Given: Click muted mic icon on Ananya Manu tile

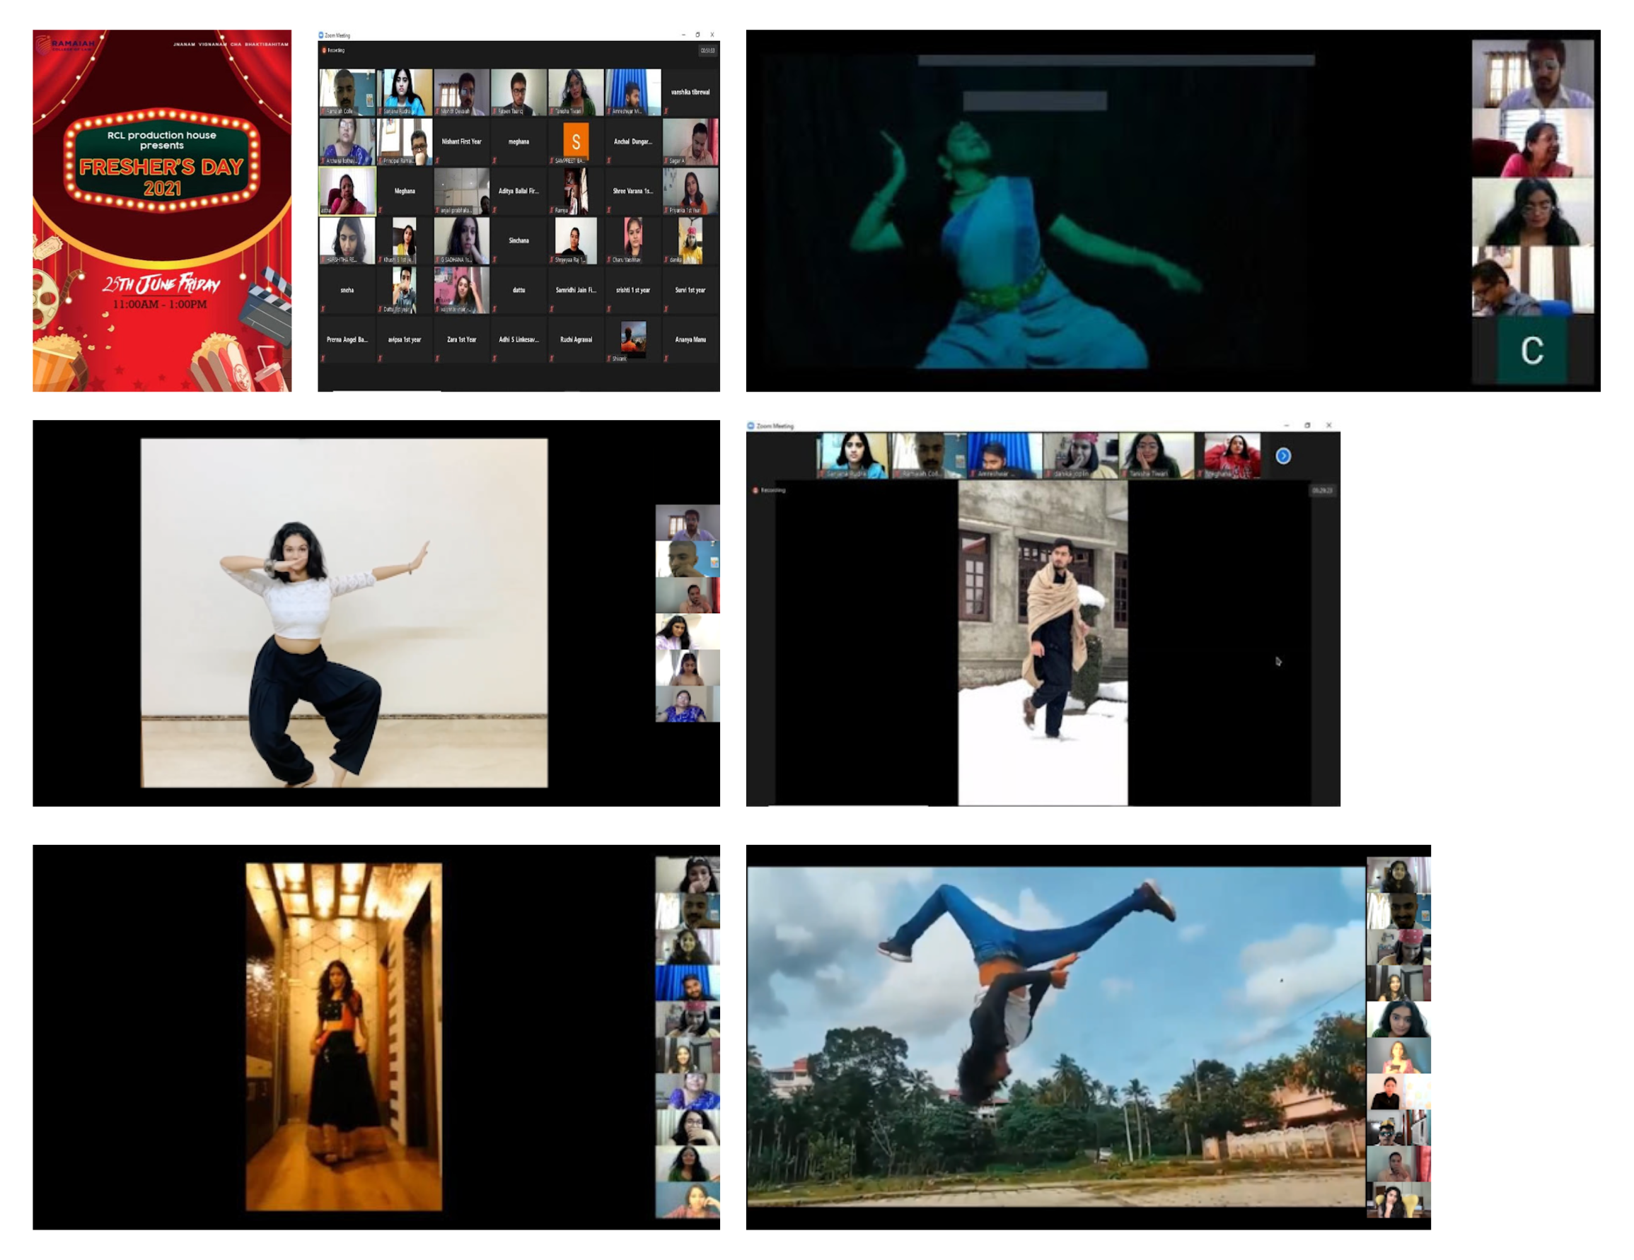Looking at the screenshot, I should [x=666, y=358].
